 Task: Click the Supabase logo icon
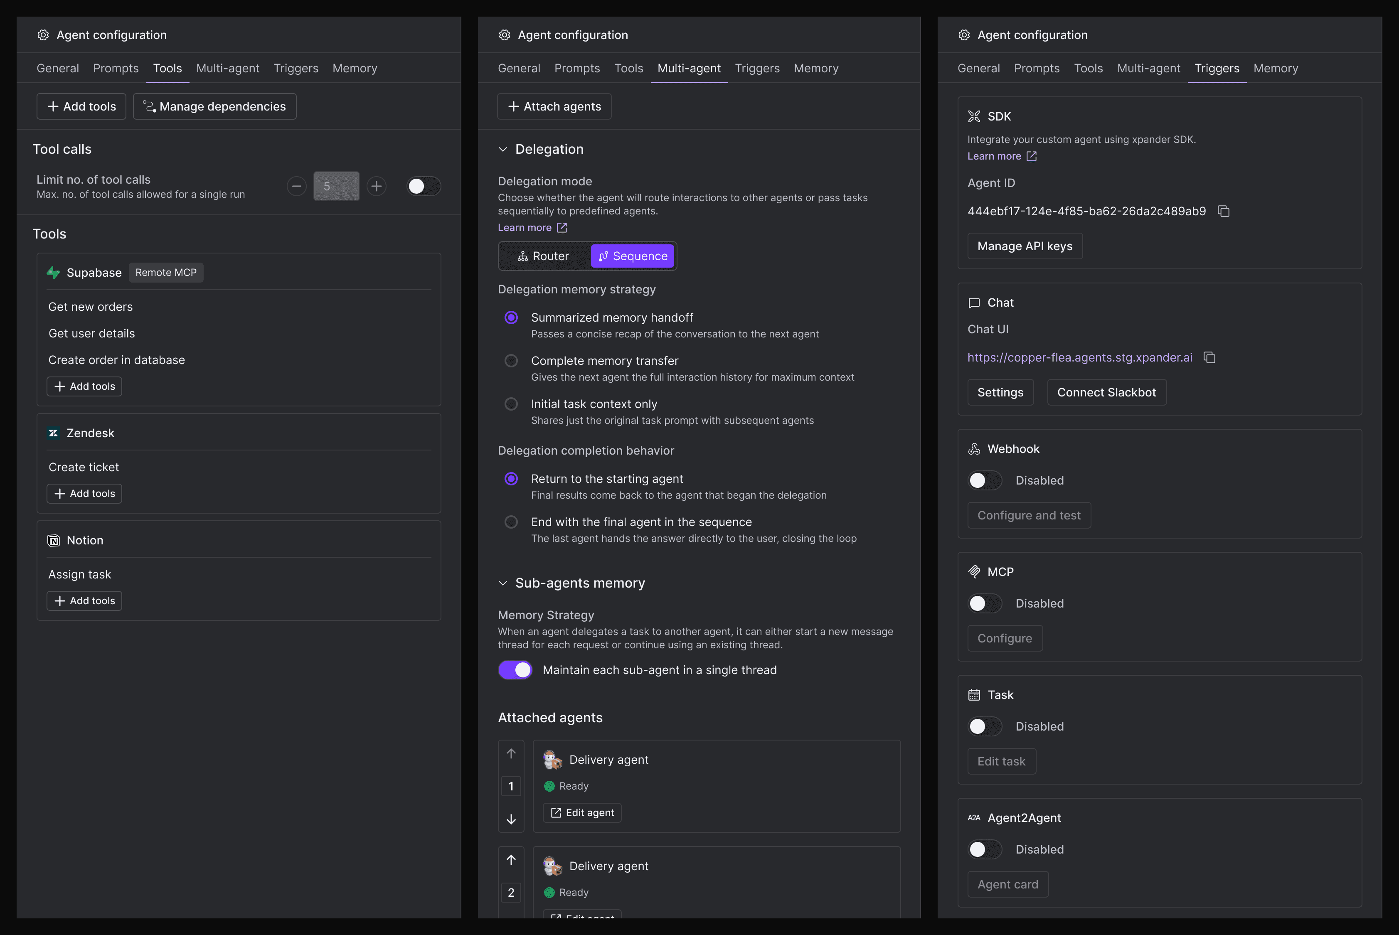tap(53, 273)
